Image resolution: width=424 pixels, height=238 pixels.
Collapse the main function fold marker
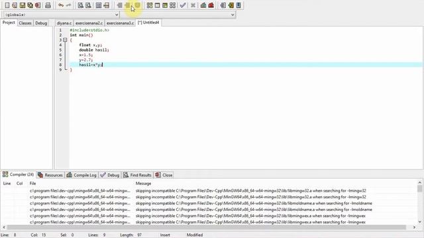(x=65, y=40)
